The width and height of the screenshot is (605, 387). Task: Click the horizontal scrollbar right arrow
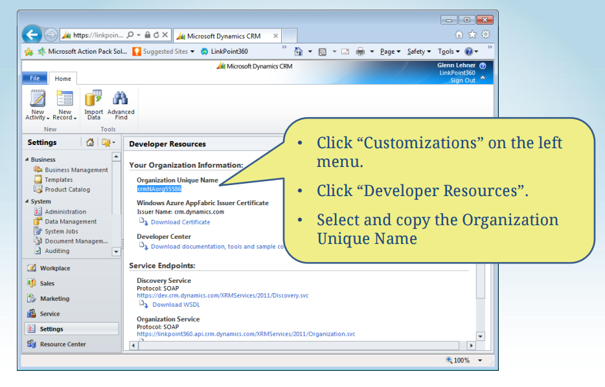coord(471,346)
